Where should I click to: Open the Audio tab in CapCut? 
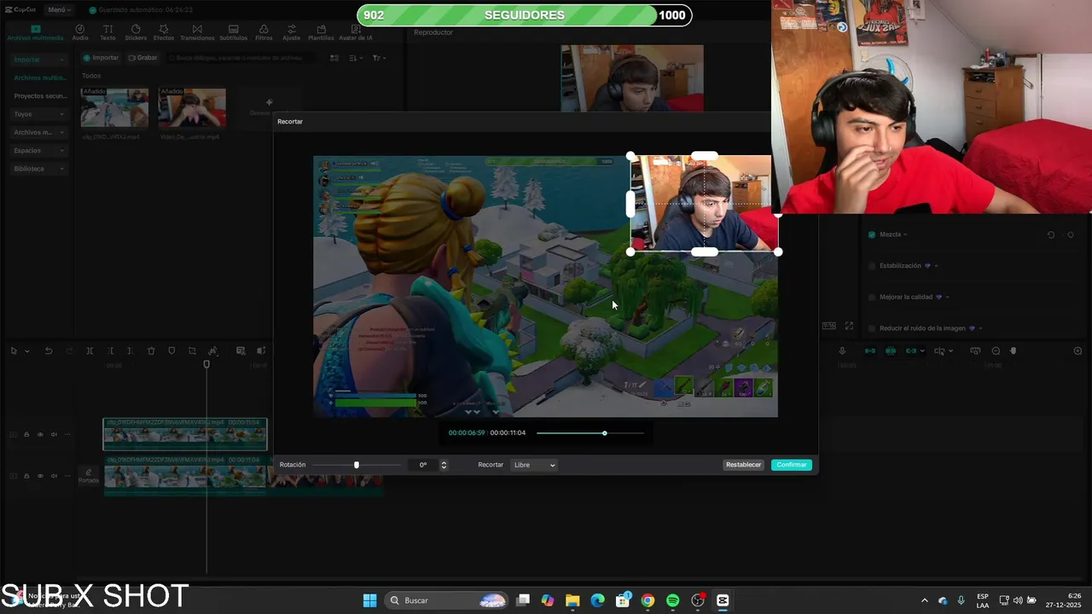80,32
